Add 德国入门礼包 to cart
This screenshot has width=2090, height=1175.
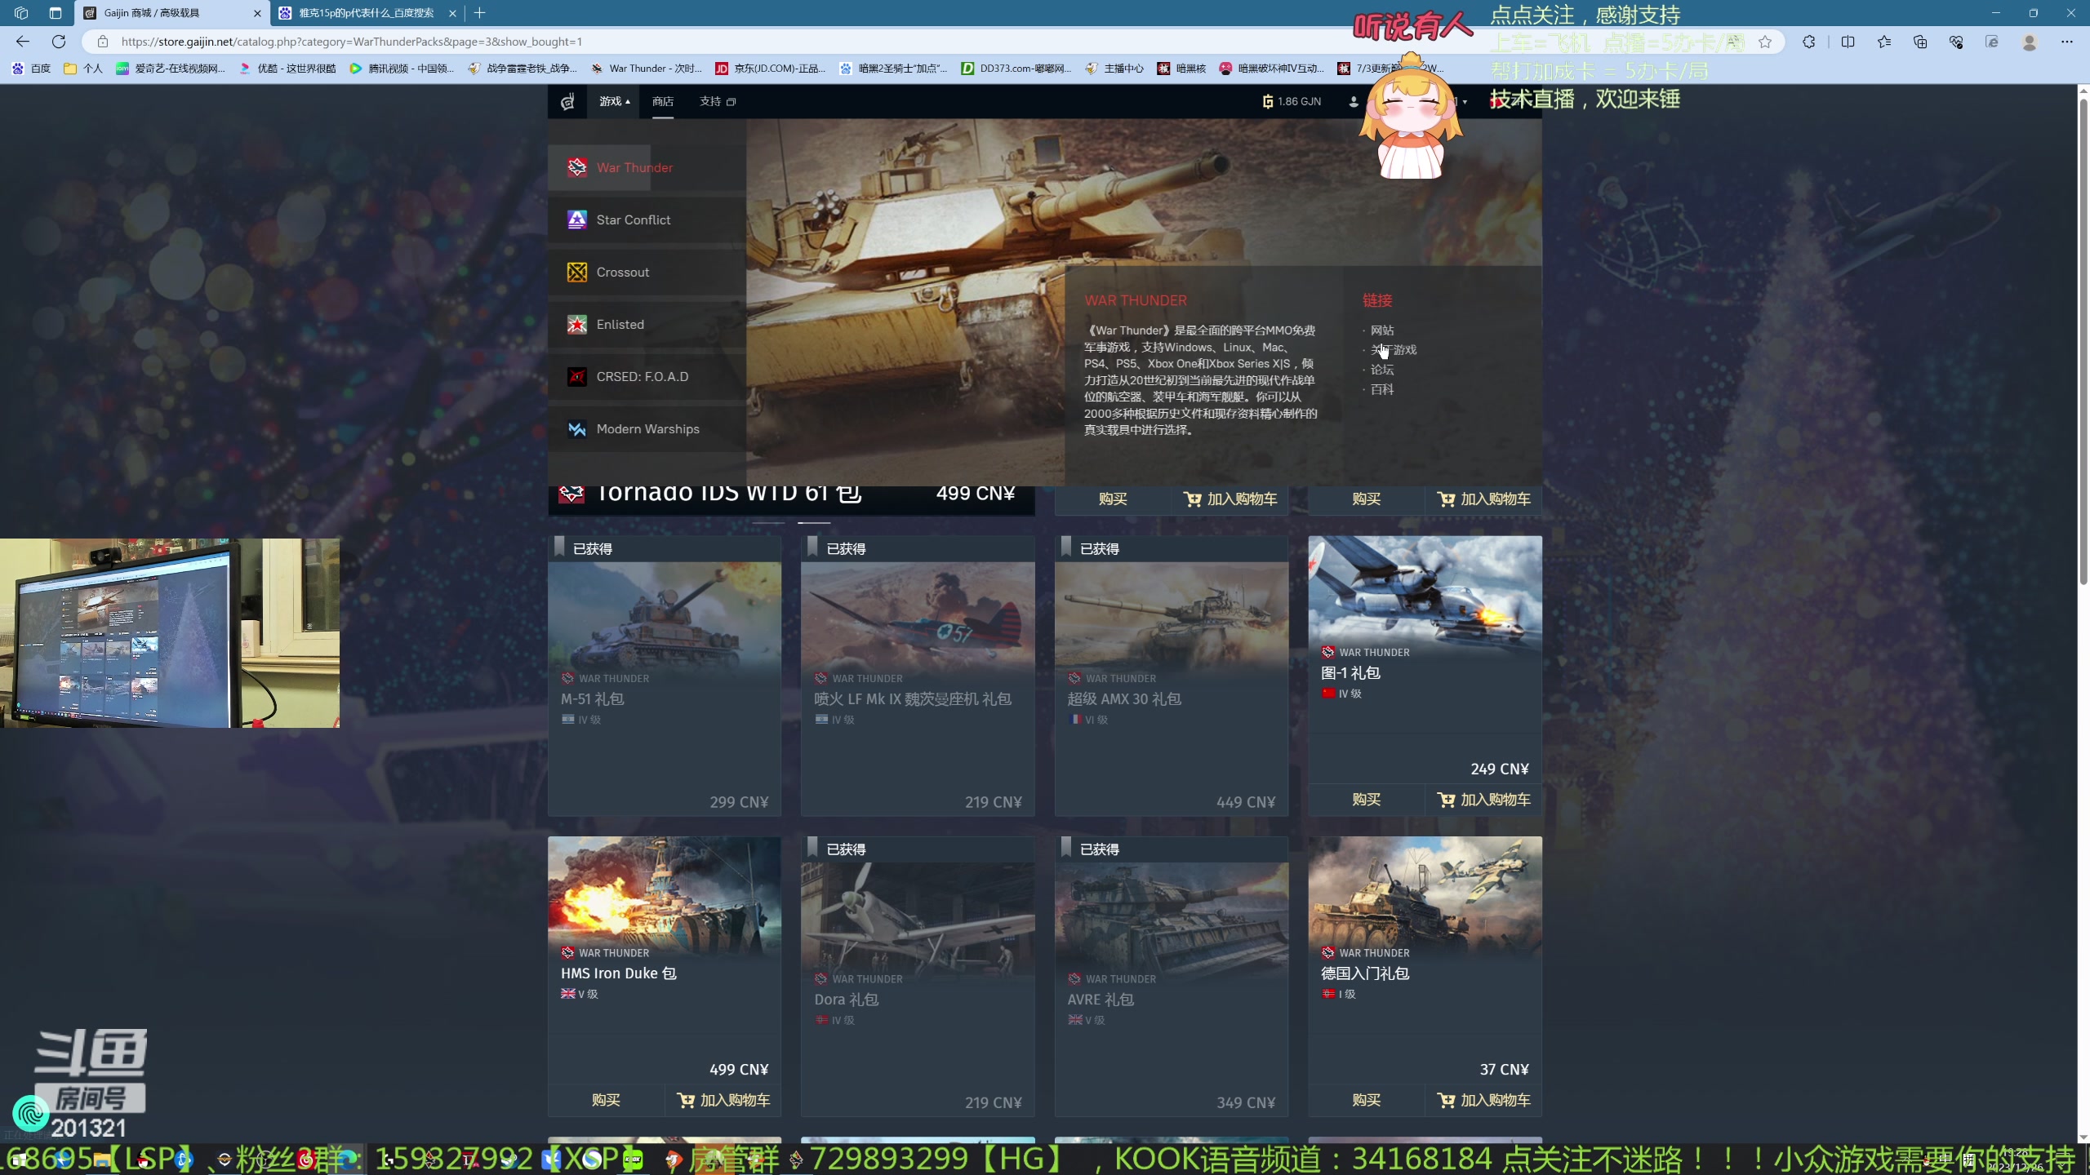tap(1483, 1100)
